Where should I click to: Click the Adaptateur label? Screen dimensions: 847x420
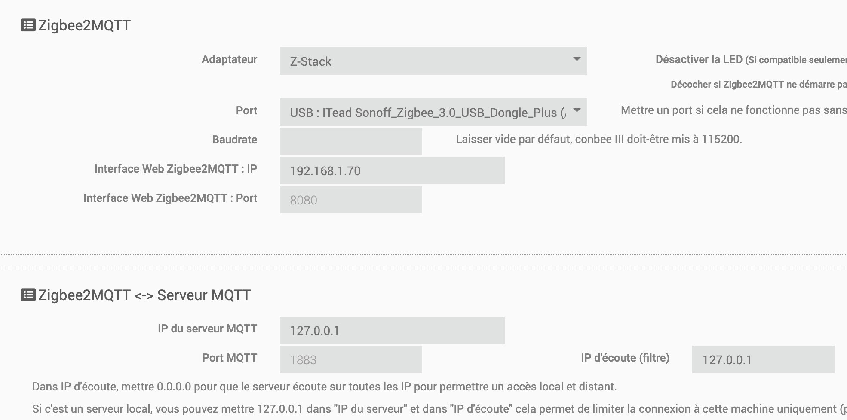[230, 59]
